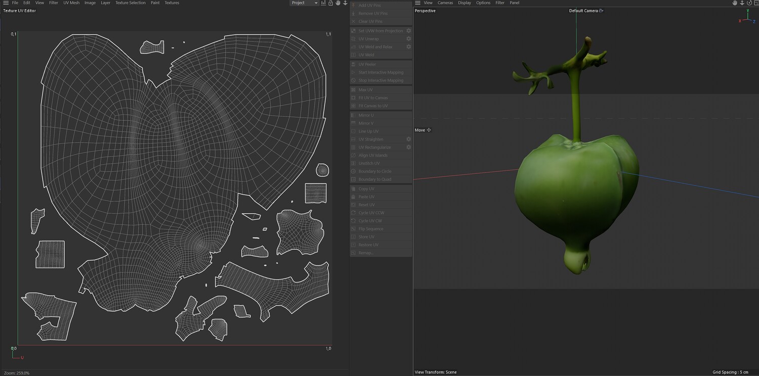
Task: Click the Store UV icon
Action: 353,237
